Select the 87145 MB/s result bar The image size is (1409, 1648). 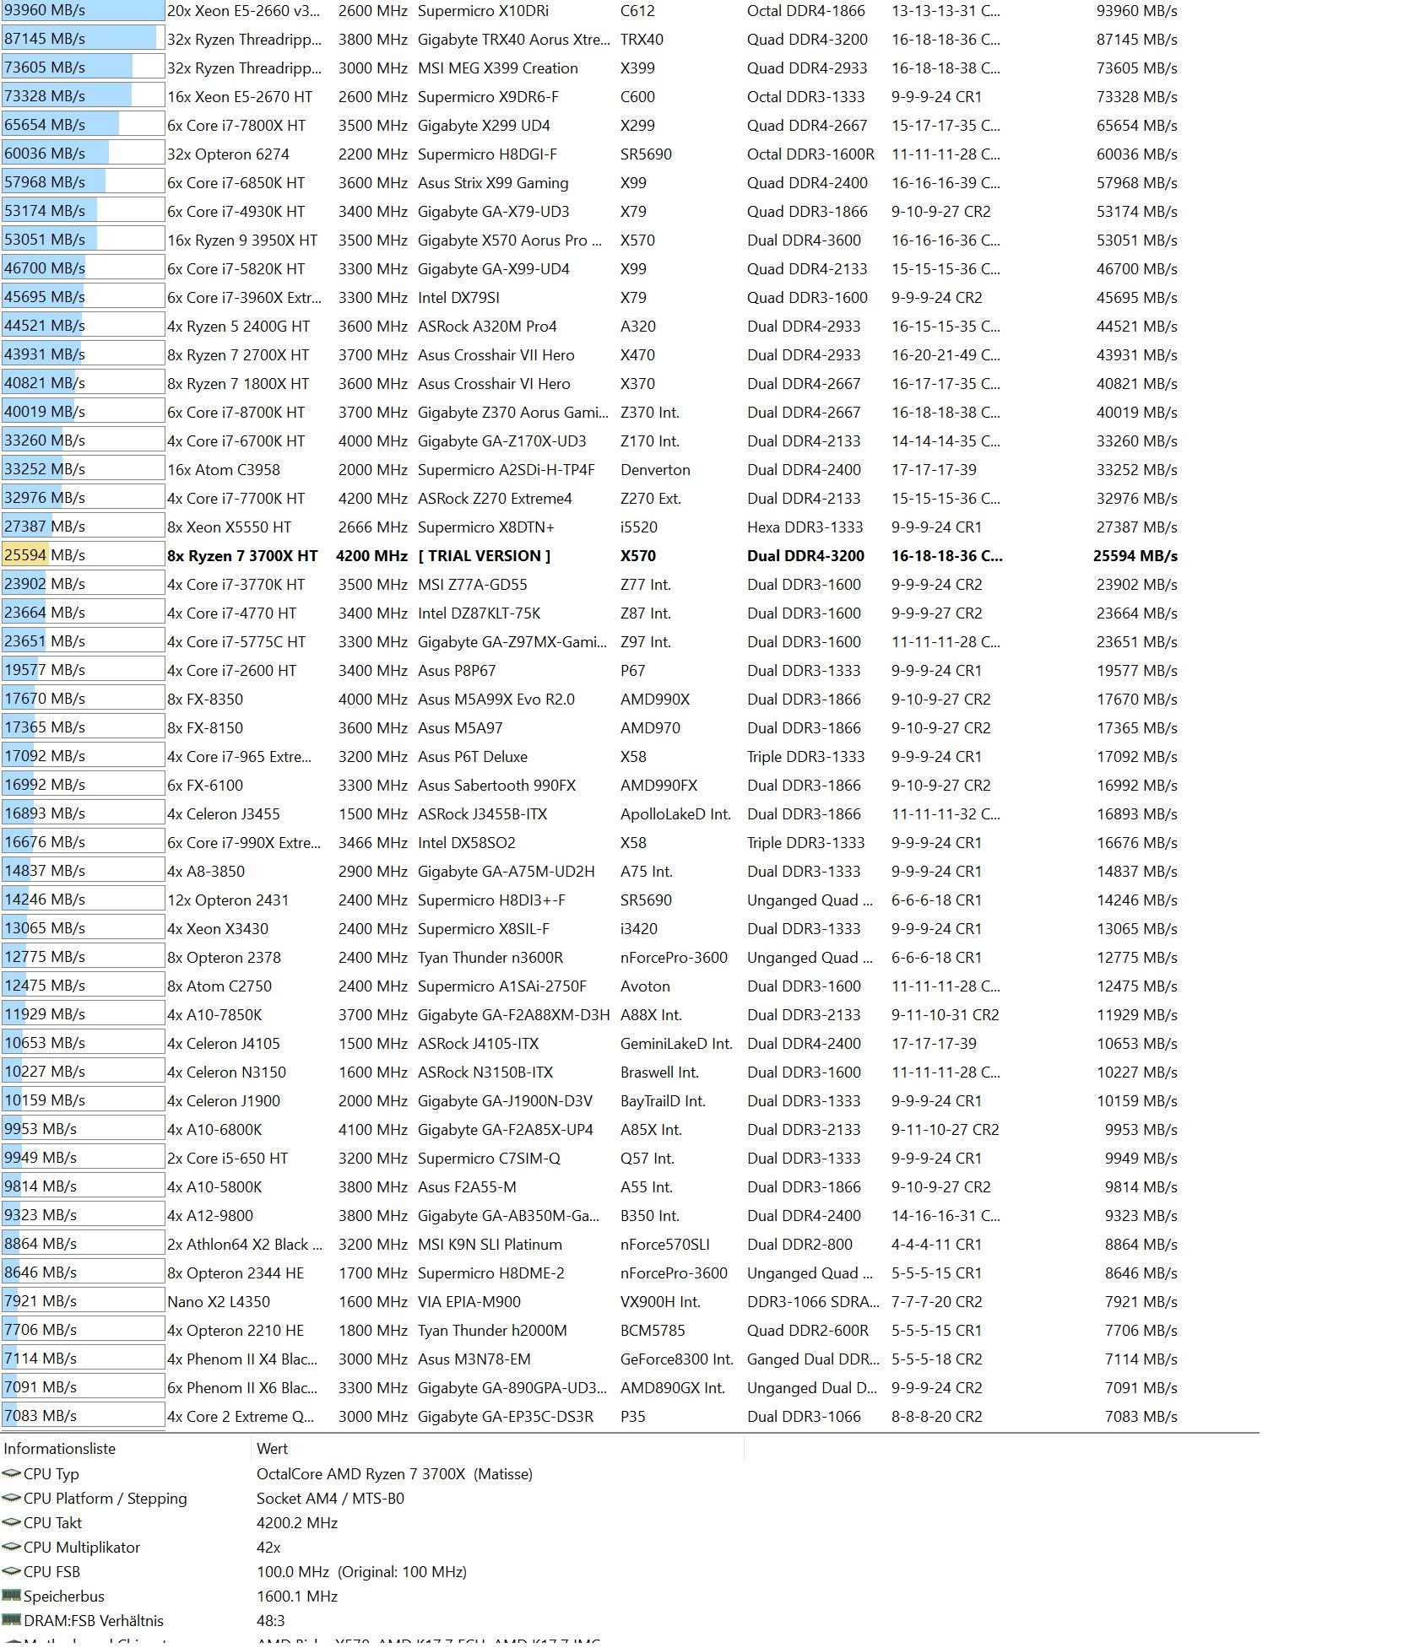[83, 39]
